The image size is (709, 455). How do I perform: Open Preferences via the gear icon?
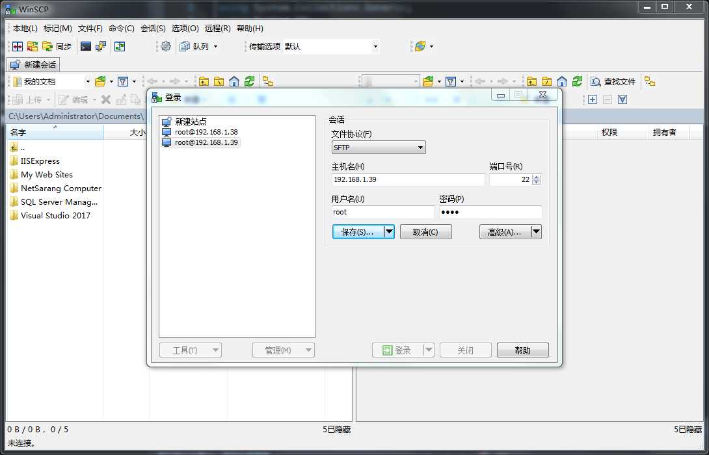click(166, 46)
